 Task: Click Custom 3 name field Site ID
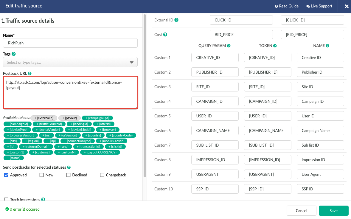(x=320, y=87)
